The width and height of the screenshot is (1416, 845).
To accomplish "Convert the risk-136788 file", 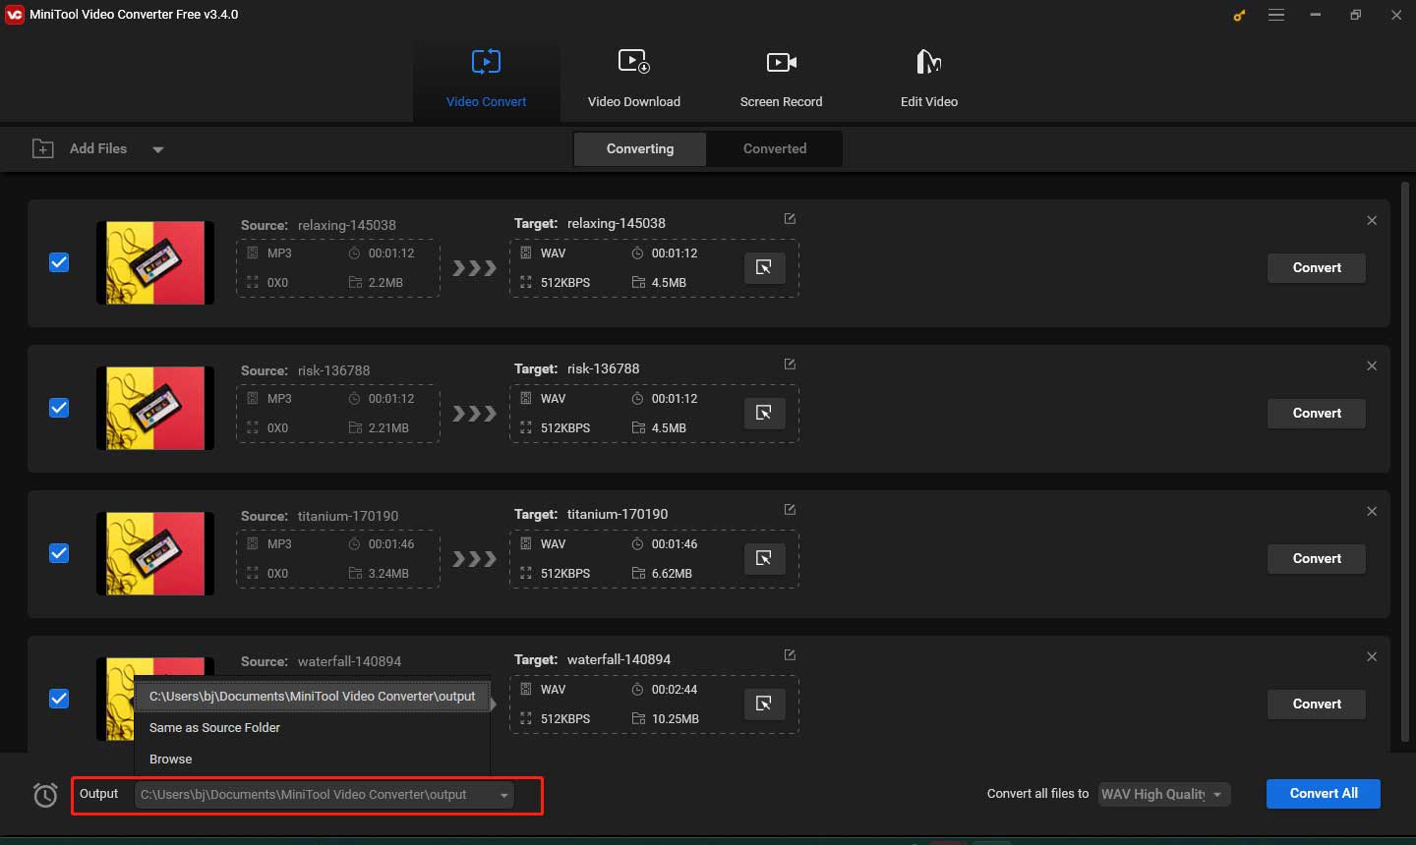I will coord(1317,413).
